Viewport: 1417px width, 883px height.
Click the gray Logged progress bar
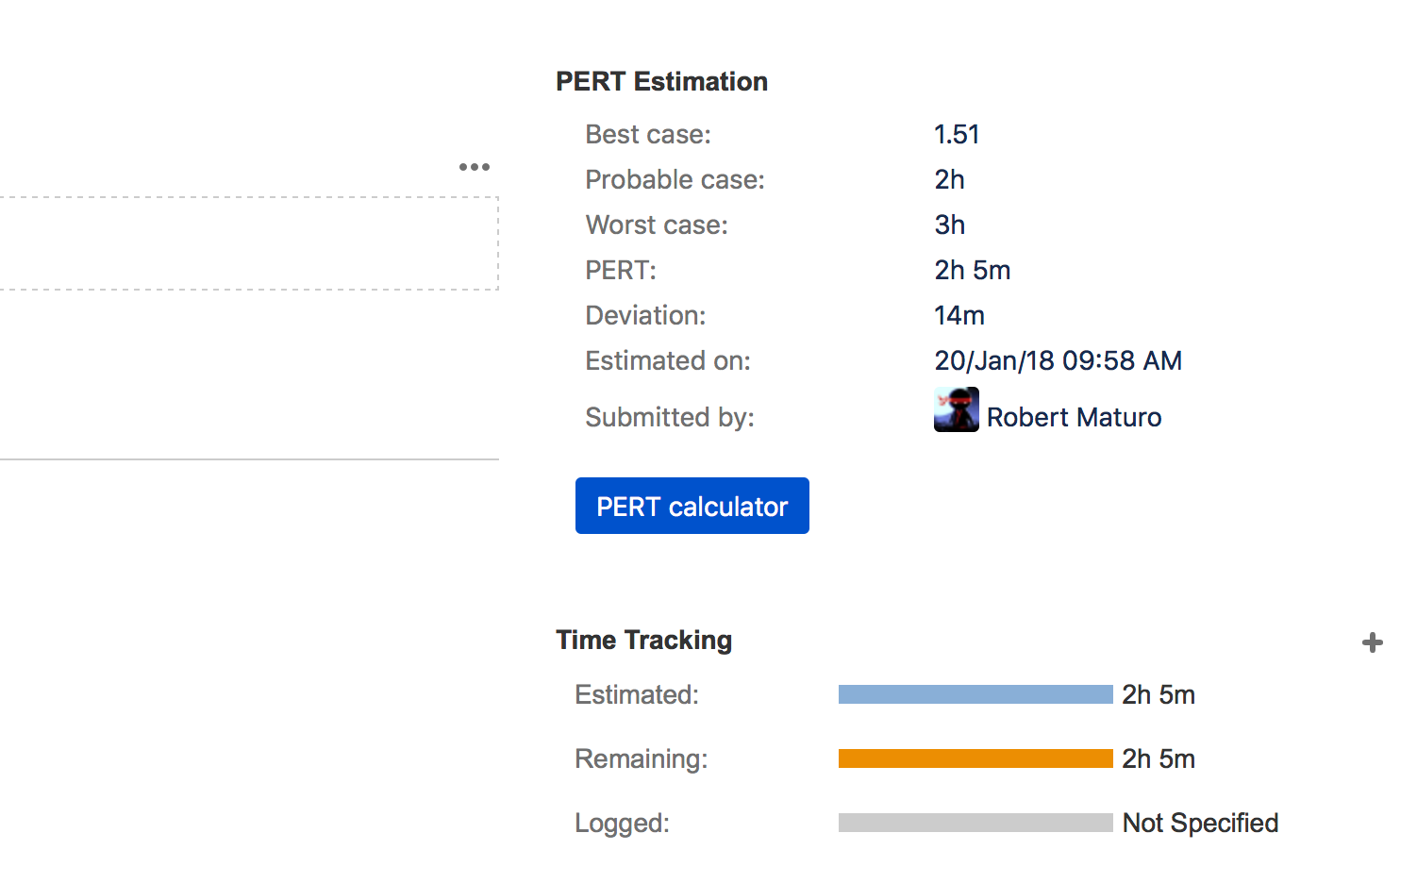pos(975,823)
